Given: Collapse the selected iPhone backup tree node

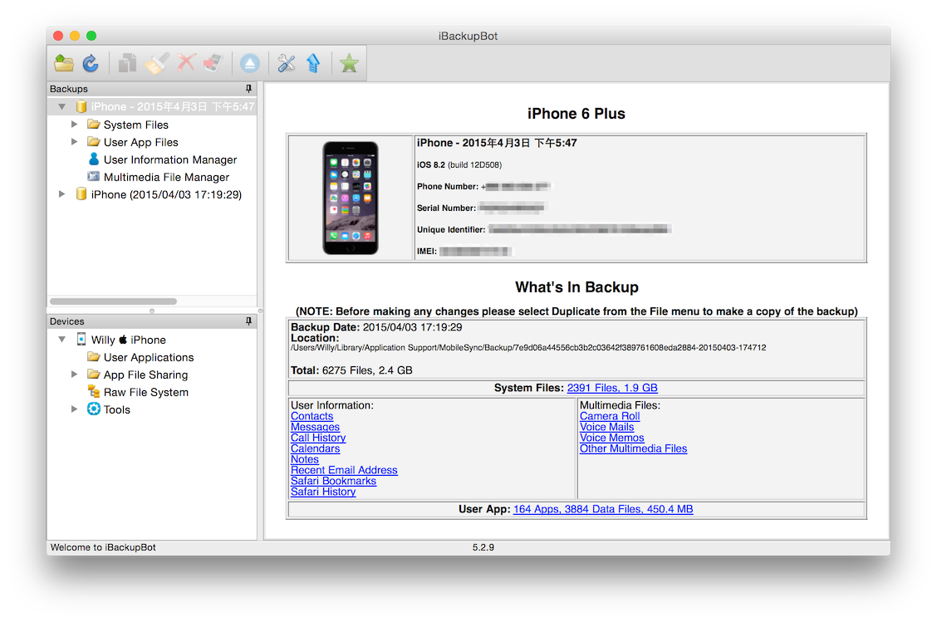Looking at the screenshot, I should tap(61, 106).
